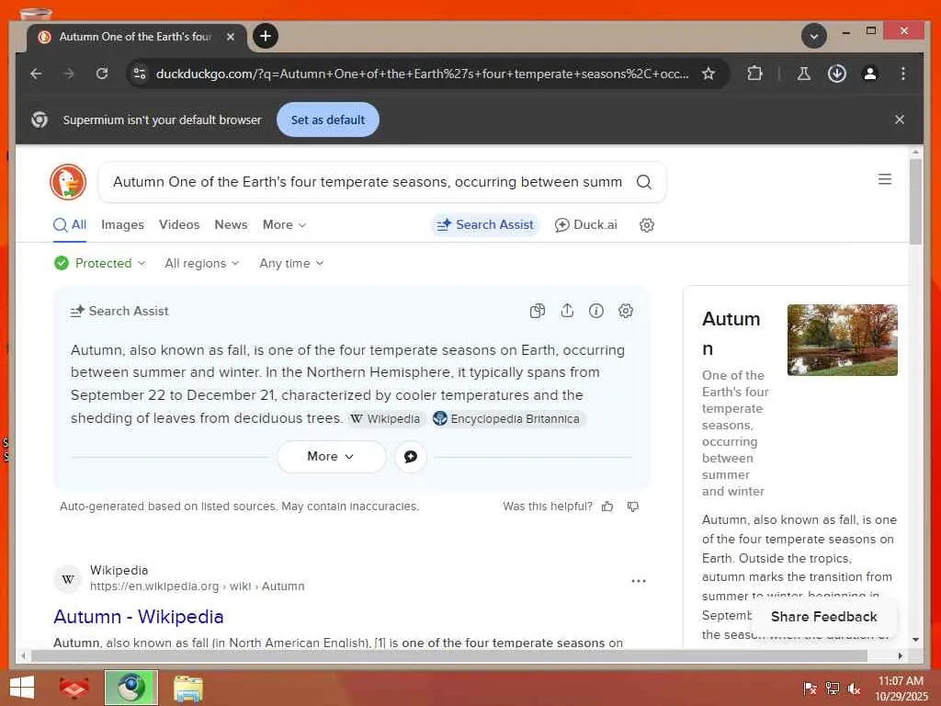Open DuckDuckGo hamburger menu
The image size is (941, 706).
coord(885,179)
